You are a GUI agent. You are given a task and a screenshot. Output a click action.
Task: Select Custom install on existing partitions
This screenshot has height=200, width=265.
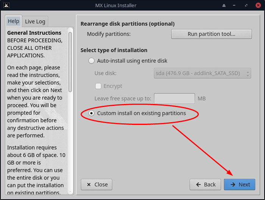tap(91, 113)
